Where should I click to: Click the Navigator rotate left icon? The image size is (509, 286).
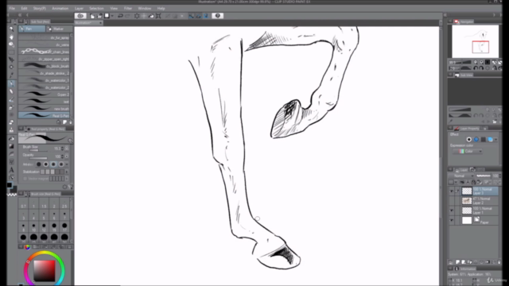coord(476,68)
